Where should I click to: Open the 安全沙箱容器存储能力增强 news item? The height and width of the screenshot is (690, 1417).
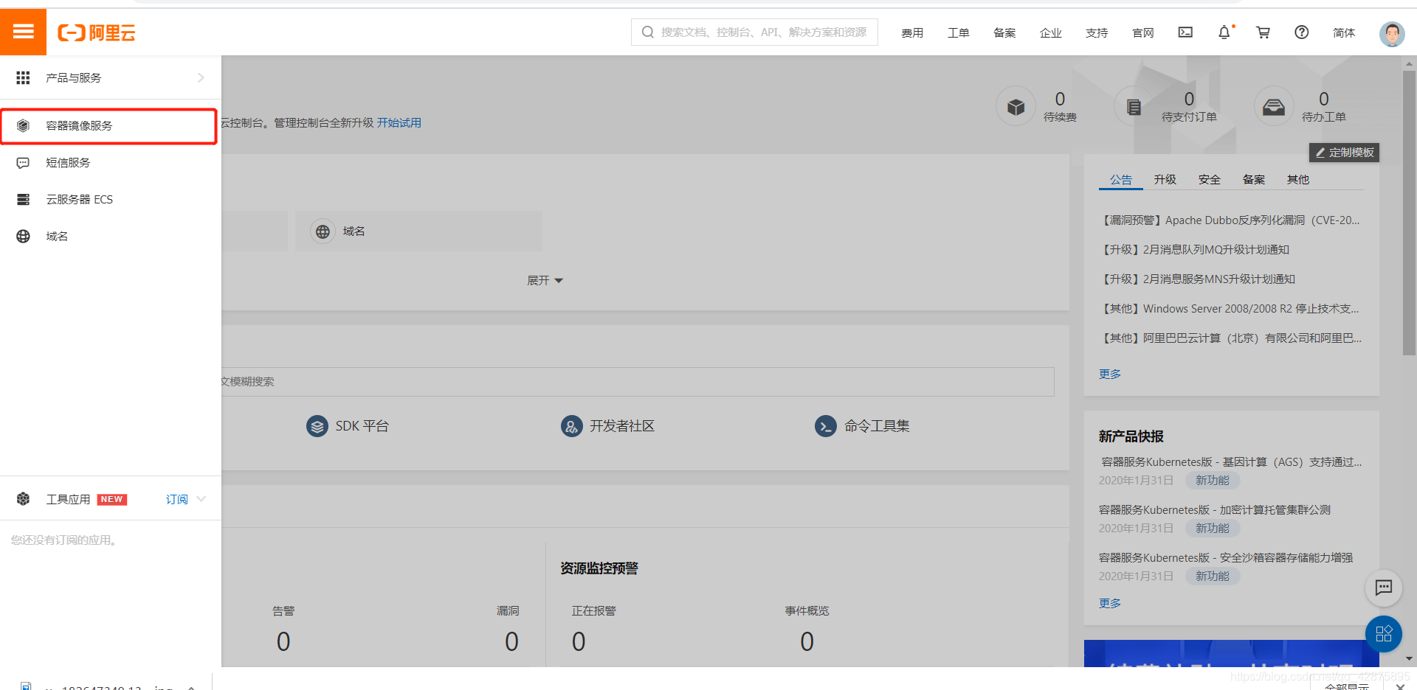point(1226,558)
